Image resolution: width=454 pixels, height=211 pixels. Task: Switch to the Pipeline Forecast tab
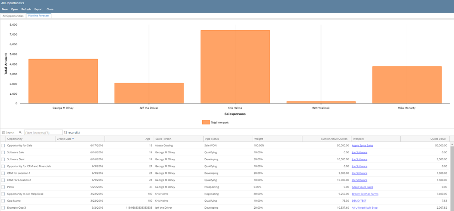[39, 16]
